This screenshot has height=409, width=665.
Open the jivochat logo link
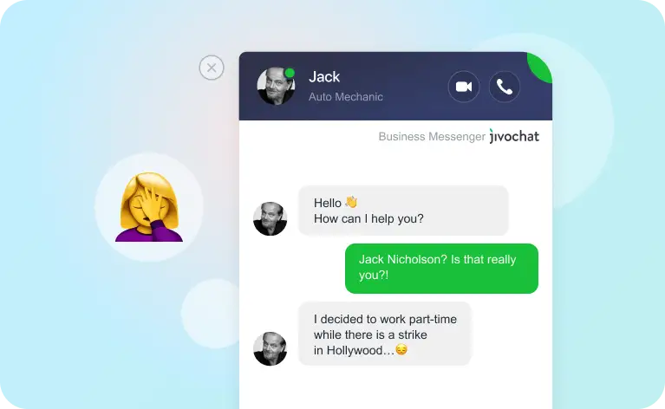514,136
